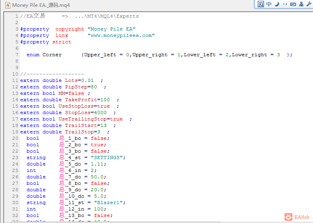This screenshot has height=223, width=313.
Task: Click the 'Money Pile EA._源码.mq4' title text
Action: coord(41,5)
